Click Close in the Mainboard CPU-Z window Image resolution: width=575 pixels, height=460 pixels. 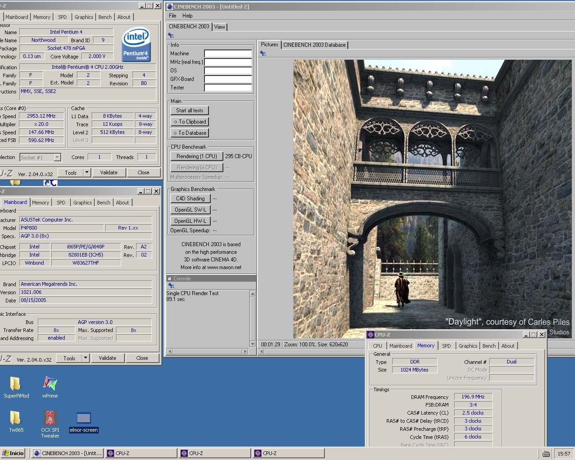click(x=142, y=358)
